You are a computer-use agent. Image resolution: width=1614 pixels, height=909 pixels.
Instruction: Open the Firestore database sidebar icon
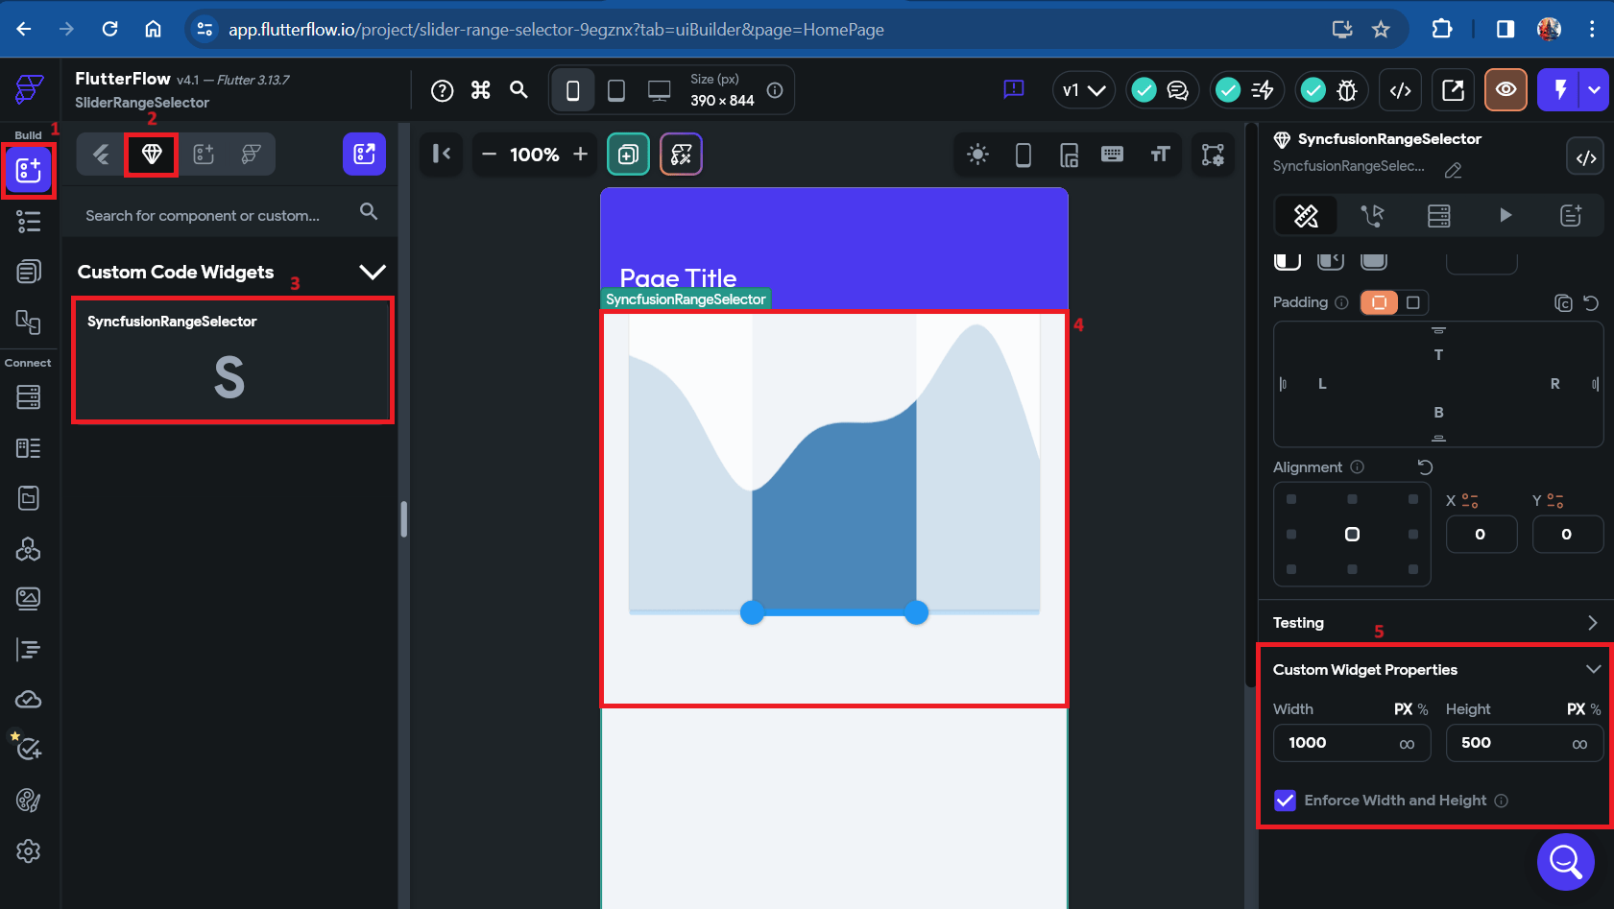click(x=29, y=396)
